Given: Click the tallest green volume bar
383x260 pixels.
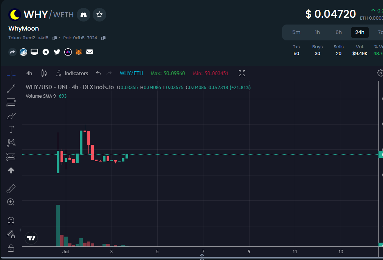Looking at the screenshot, I should (58, 226).
